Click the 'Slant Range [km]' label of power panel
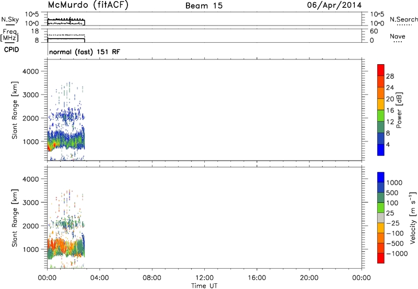Image resolution: width=418 pixels, height=289 pixels. (15, 110)
